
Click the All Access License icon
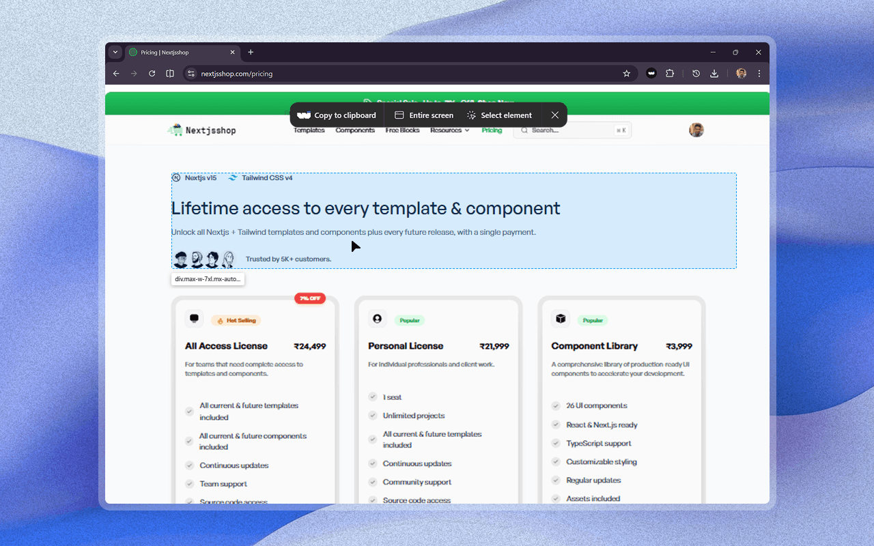pyautogui.click(x=194, y=319)
